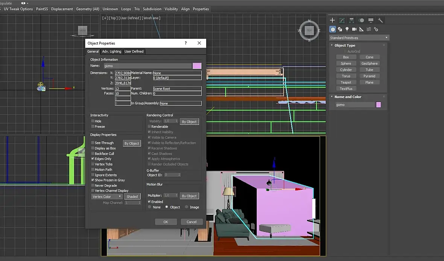Choose the Shapes category icon
The height and width of the screenshot is (261, 444).
point(340,29)
